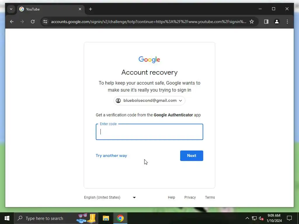Open the Help link in footer

(171, 197)
